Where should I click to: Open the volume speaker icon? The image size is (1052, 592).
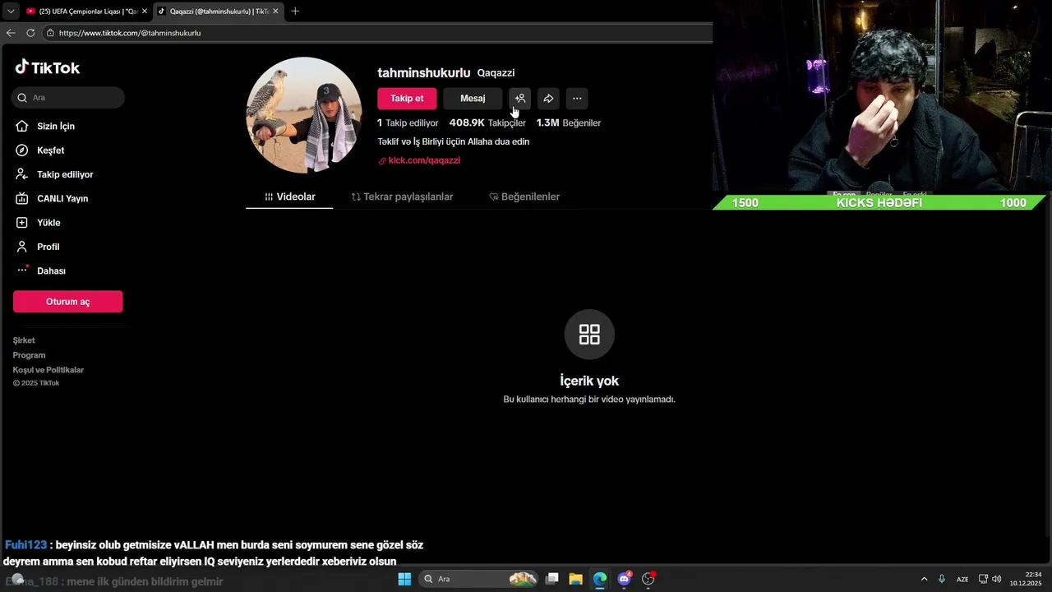tap(997, 579)
